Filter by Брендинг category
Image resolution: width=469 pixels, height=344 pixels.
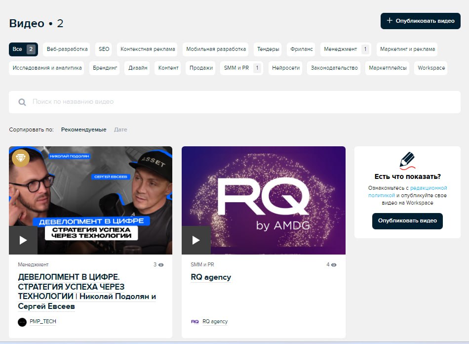pos(105,68)
